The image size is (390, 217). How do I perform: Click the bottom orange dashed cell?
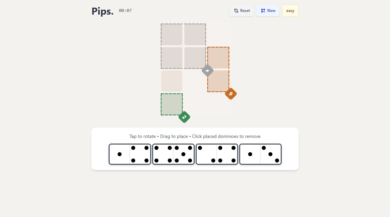pyautogui.click(x=218, y=81)
